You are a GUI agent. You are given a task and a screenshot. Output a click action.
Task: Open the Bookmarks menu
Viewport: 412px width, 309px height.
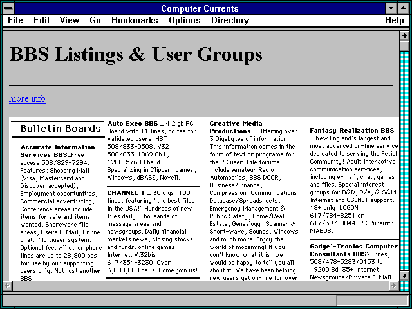[135, 20]
